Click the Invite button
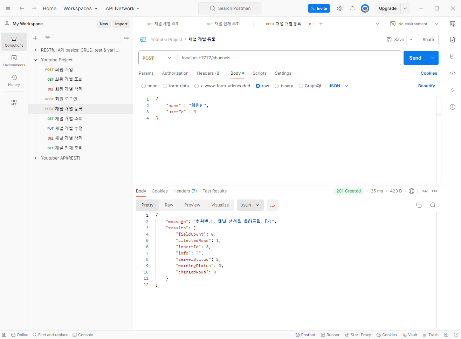 point(319,8)
